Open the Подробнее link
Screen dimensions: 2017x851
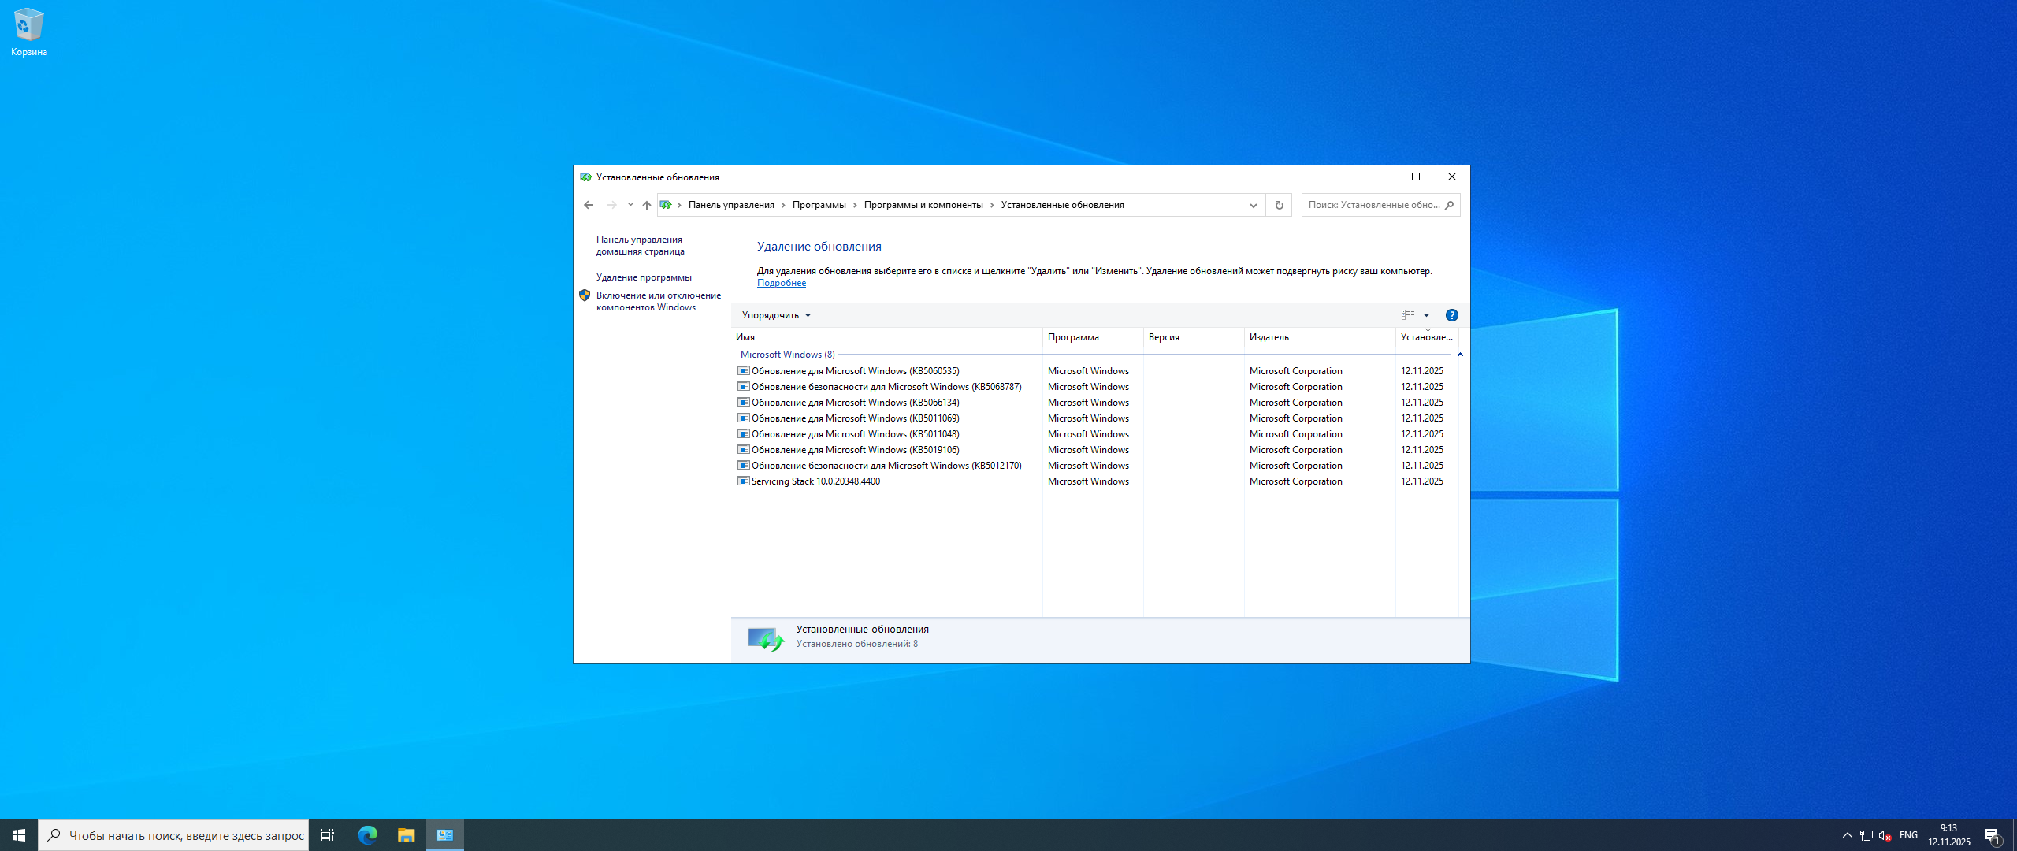click(x=781, y=283)
